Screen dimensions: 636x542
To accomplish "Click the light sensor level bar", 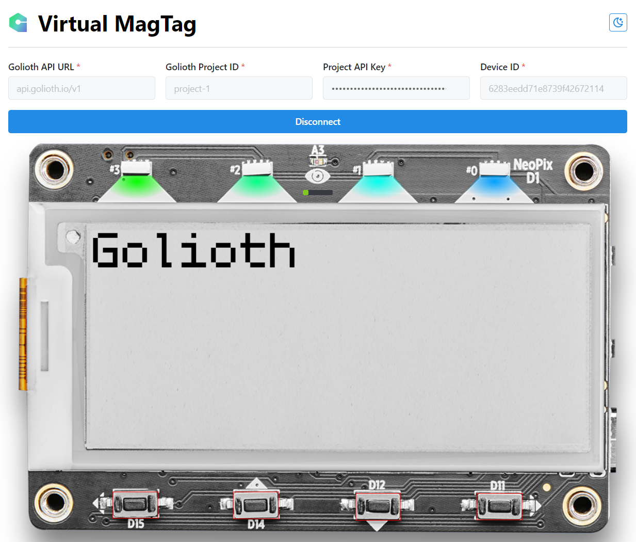I will coord(318,193).
